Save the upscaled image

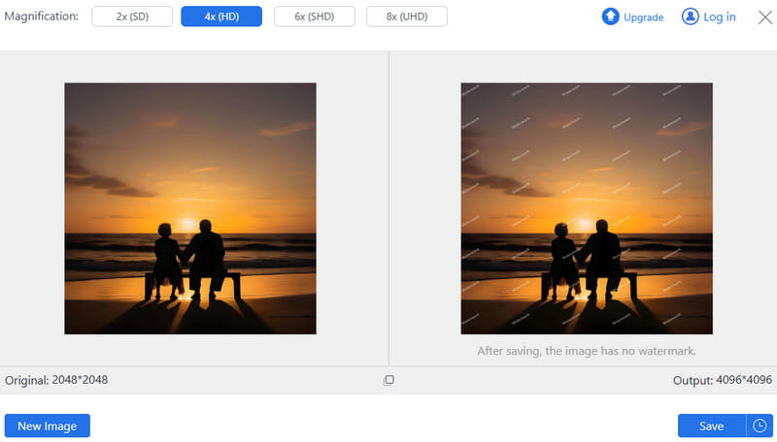click(x=712, y=426)
